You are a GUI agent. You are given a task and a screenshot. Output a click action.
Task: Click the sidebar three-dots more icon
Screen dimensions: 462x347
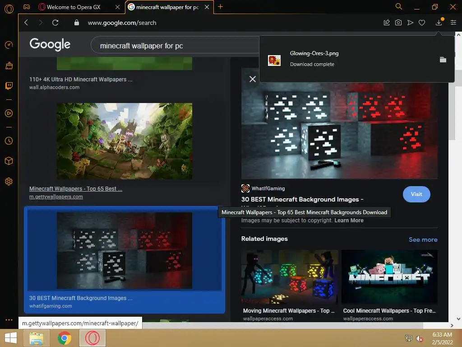(x=9, y=320)
